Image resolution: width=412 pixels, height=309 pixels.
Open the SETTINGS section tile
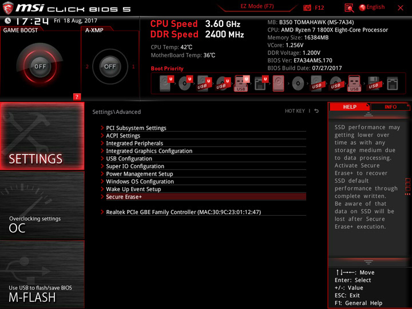(42, 136)
